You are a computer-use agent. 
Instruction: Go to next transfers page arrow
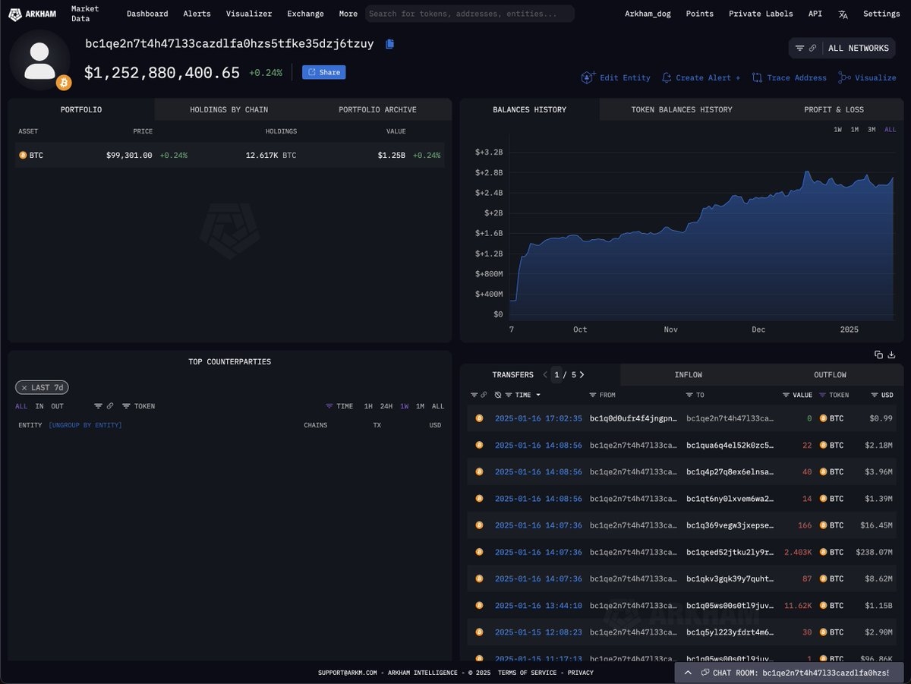pos(582,375)
